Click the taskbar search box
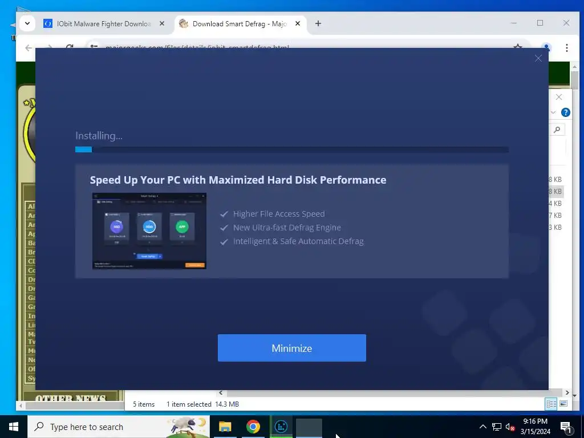The width and height of the screenshot is (584, 438). pos(119,427)
